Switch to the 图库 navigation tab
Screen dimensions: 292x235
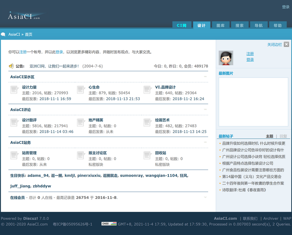pyautogui.click(x=220, y=25)
